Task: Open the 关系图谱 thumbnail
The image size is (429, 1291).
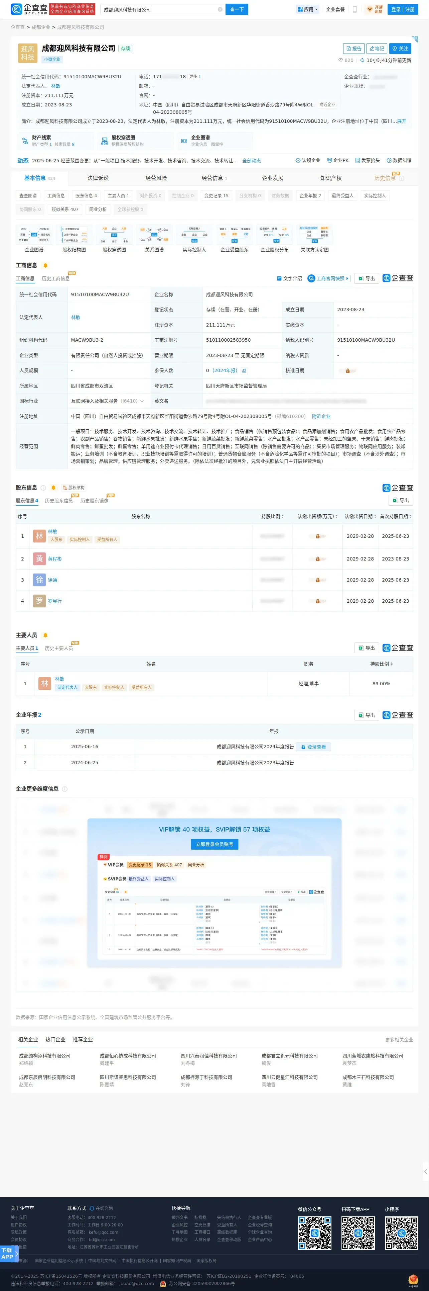Action: click(x=154, y=239)
